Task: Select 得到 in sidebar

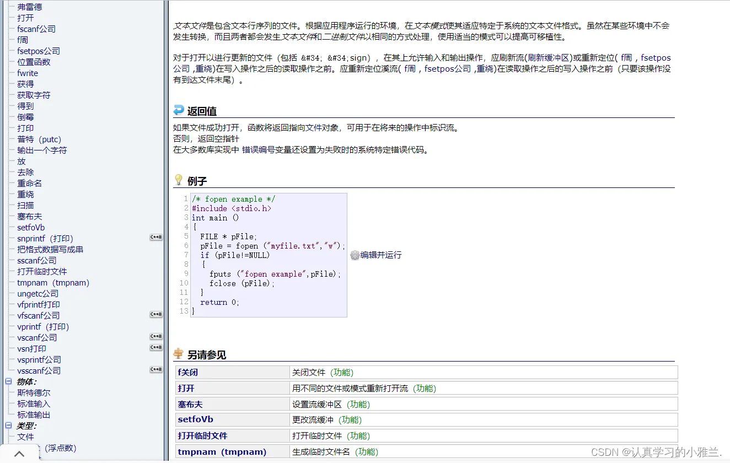Action: point(25,106)
